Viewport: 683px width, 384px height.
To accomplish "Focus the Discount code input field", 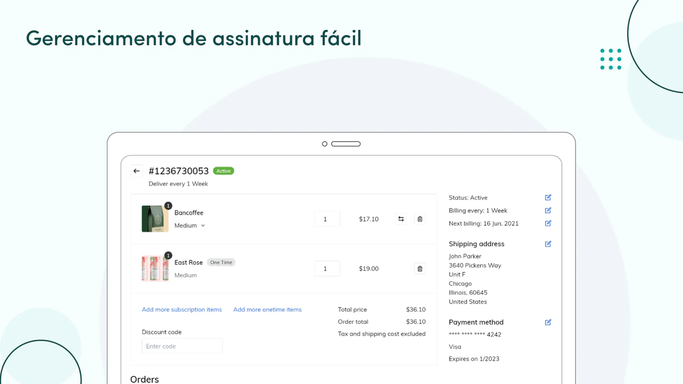I will [x=182, y=346].
